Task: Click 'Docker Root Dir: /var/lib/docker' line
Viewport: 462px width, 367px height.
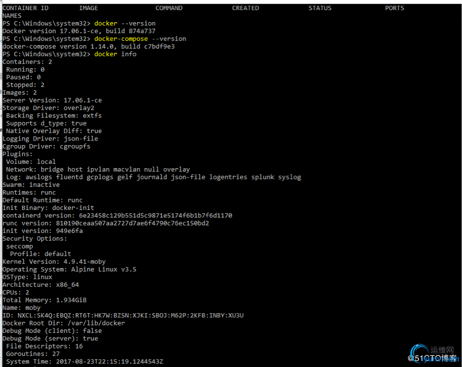Action: point(64,323)
